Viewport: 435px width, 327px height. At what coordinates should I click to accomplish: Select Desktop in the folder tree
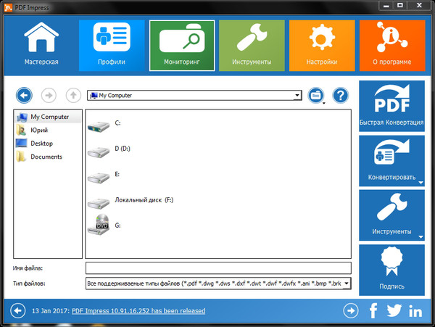point(41,144)
